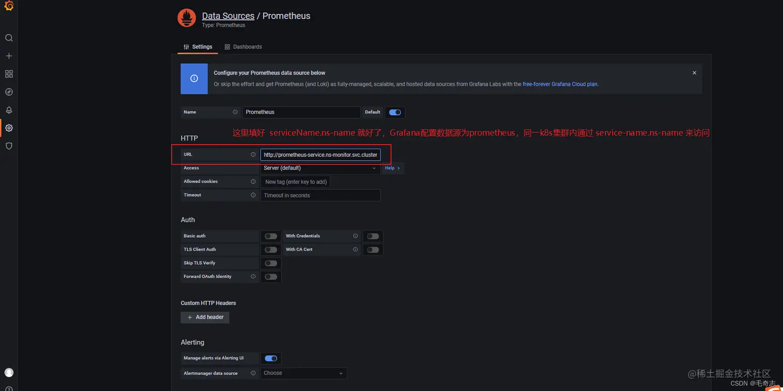Toggle Basic auth switch

pyautogui.click(x=271, y=236)
